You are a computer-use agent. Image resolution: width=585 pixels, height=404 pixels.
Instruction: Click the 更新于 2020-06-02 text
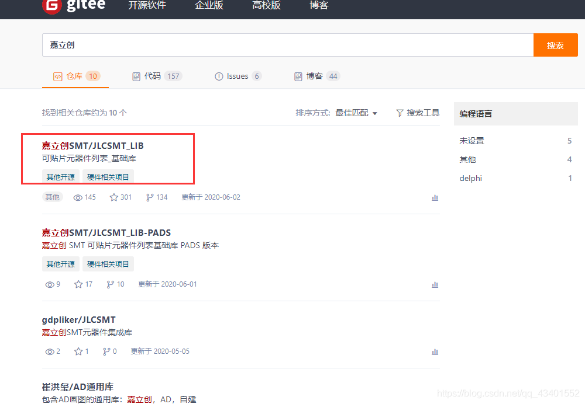coord(211,197)
